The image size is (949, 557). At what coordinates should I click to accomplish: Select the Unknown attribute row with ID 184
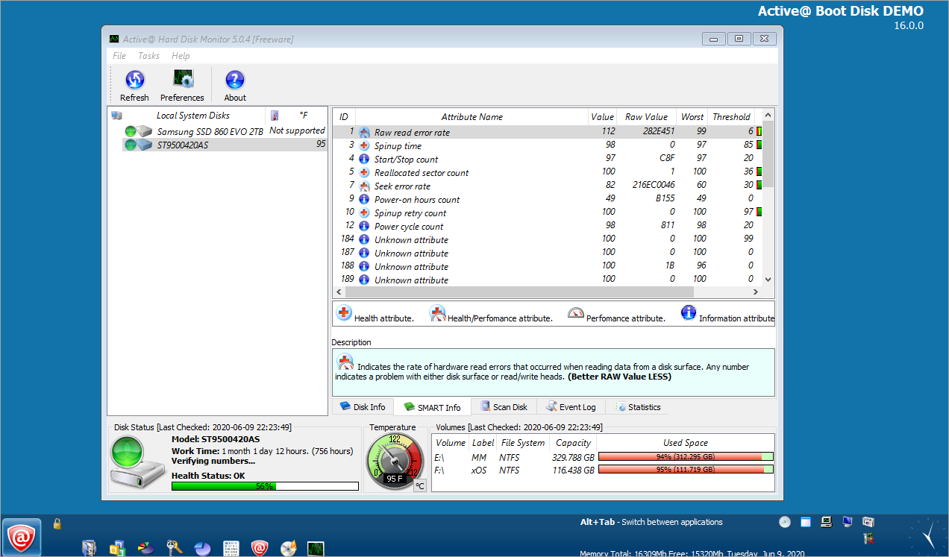click(x=548, y=239)
